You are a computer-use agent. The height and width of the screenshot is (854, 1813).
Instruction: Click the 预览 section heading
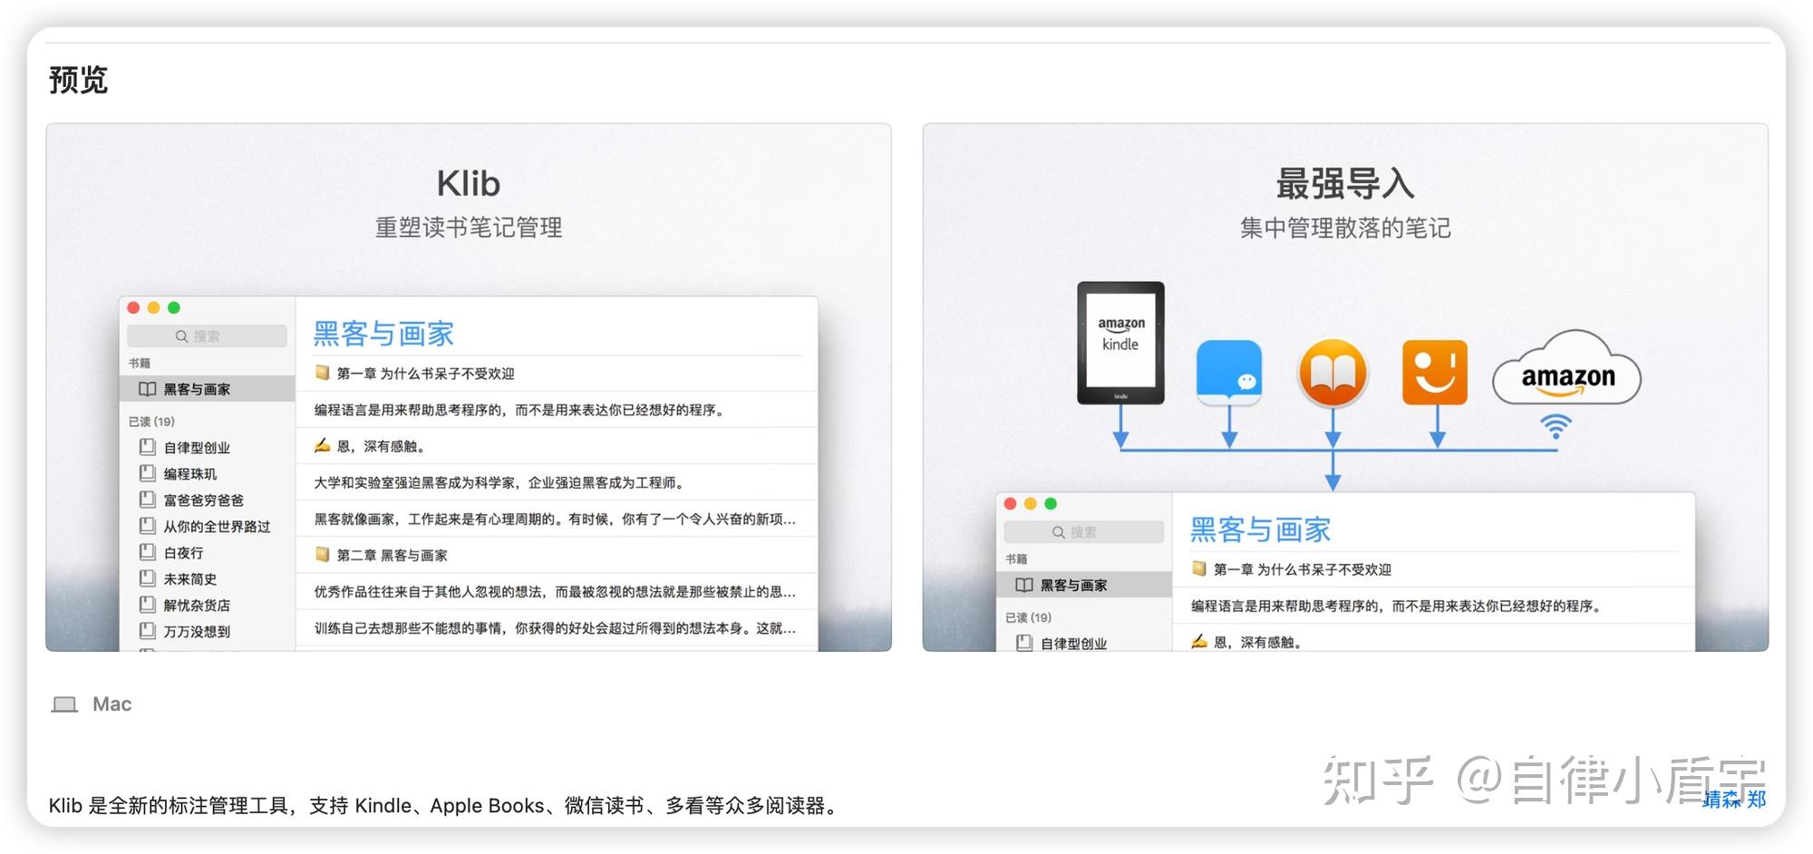coord(78,80)
